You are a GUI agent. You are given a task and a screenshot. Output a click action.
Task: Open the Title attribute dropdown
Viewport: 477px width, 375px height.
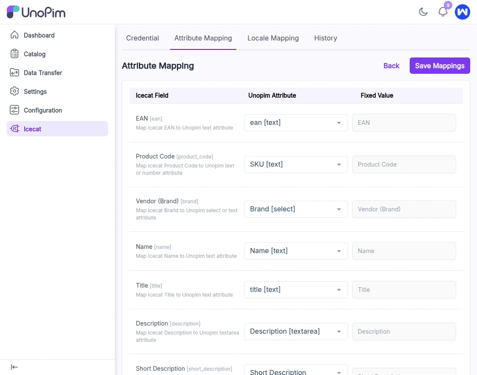296,289
